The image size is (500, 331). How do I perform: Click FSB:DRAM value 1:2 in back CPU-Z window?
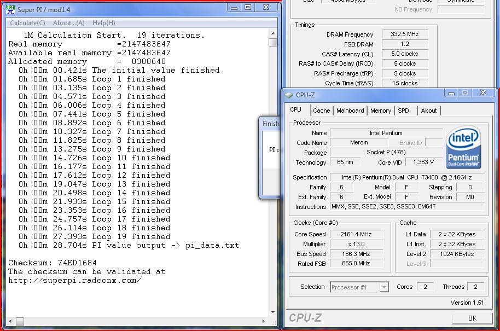[405, 44]
